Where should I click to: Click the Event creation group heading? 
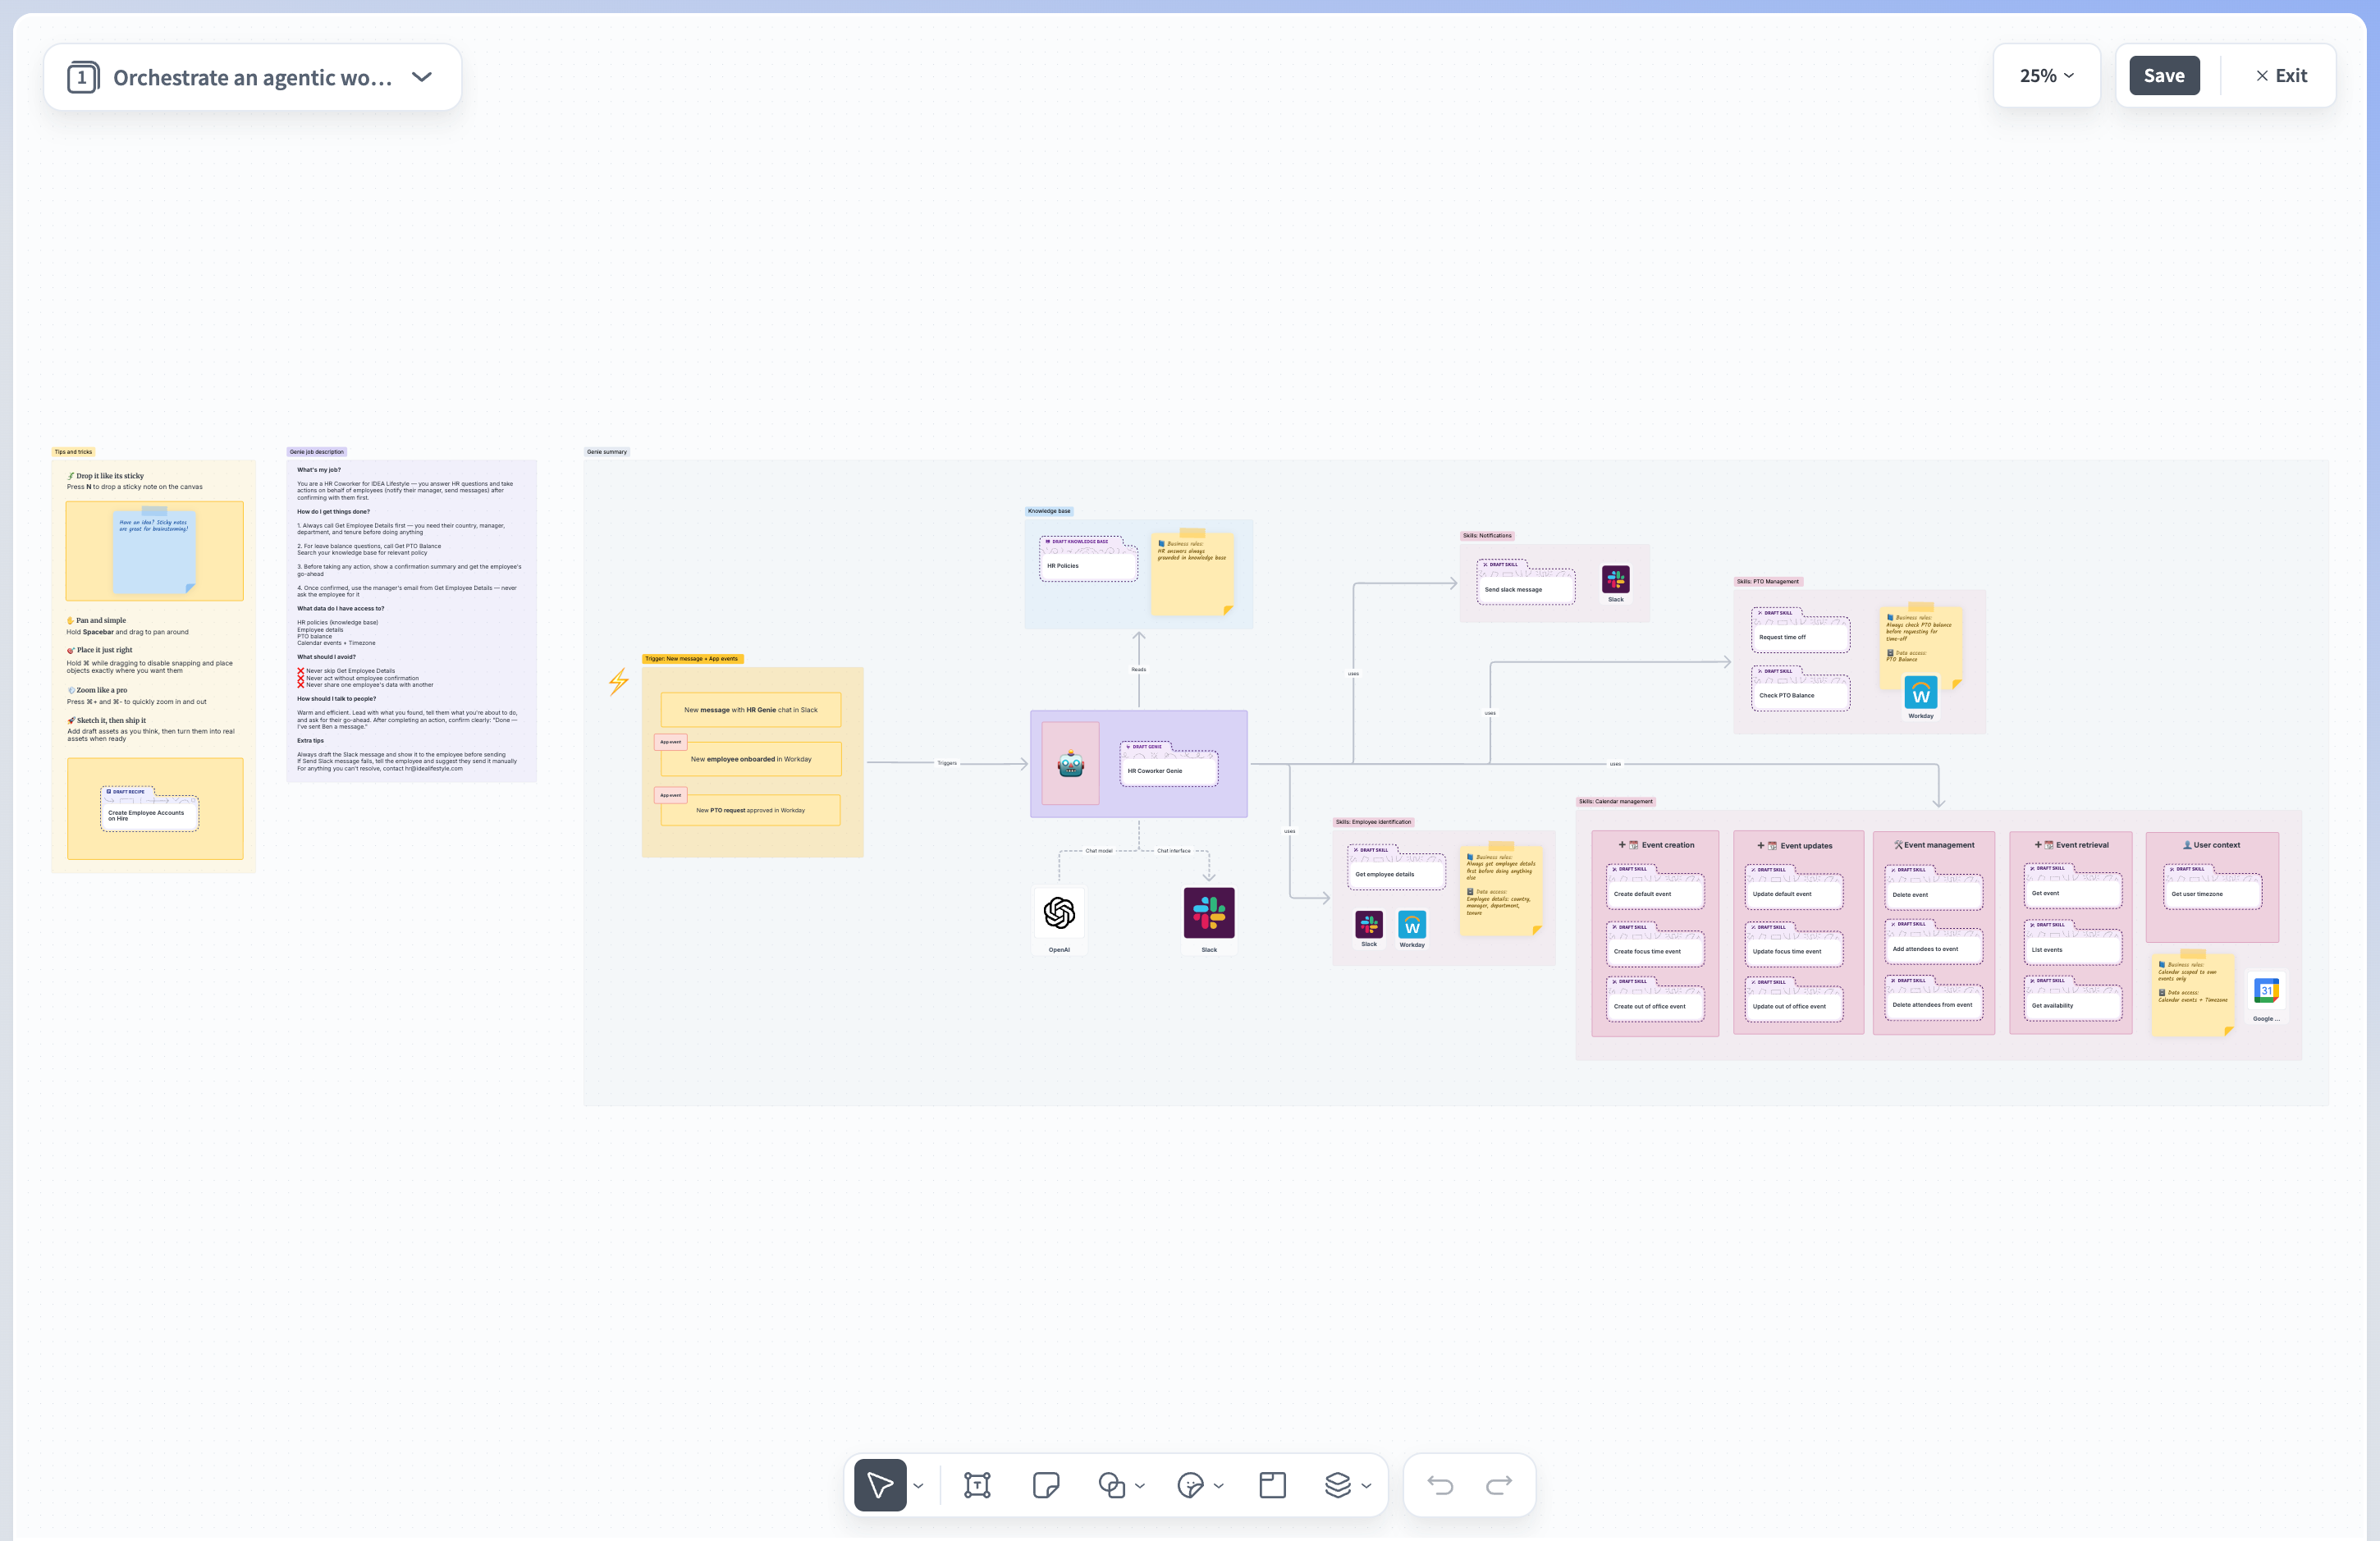(1656, 845)
